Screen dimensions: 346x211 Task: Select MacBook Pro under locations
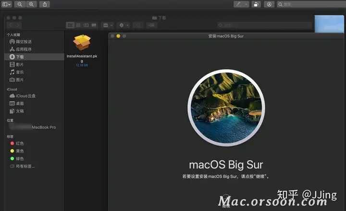pos(33,127)
